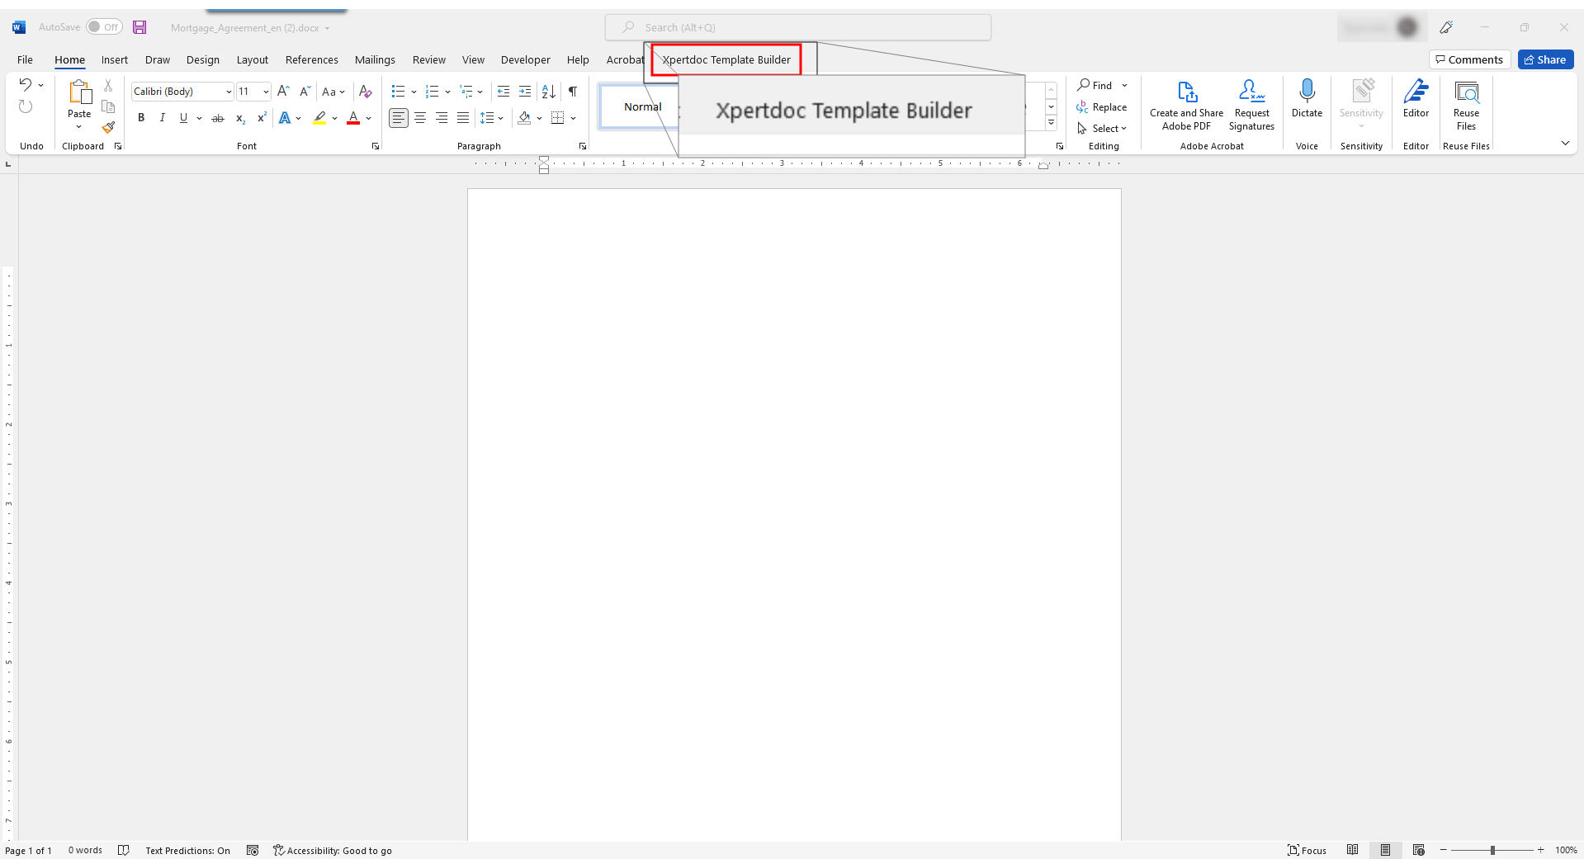Viewport: 1584px width, 859px height.
Task: Toggle Strikethrough formatting
Action: (218, 118)
